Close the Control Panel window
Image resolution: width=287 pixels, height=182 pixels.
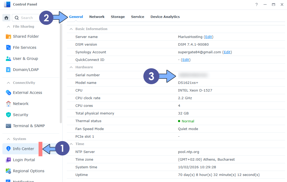pyautogui.click(x=282, y=4)
